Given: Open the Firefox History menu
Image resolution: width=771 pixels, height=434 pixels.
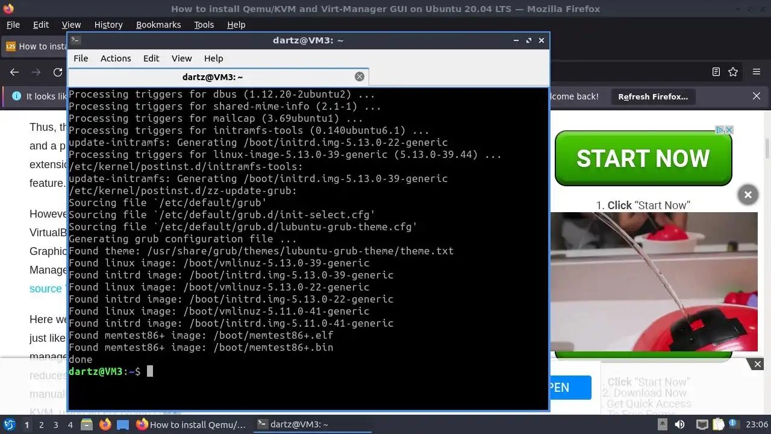Looking at the screenshot, I should pyautogui.click(x=108, y=25).
